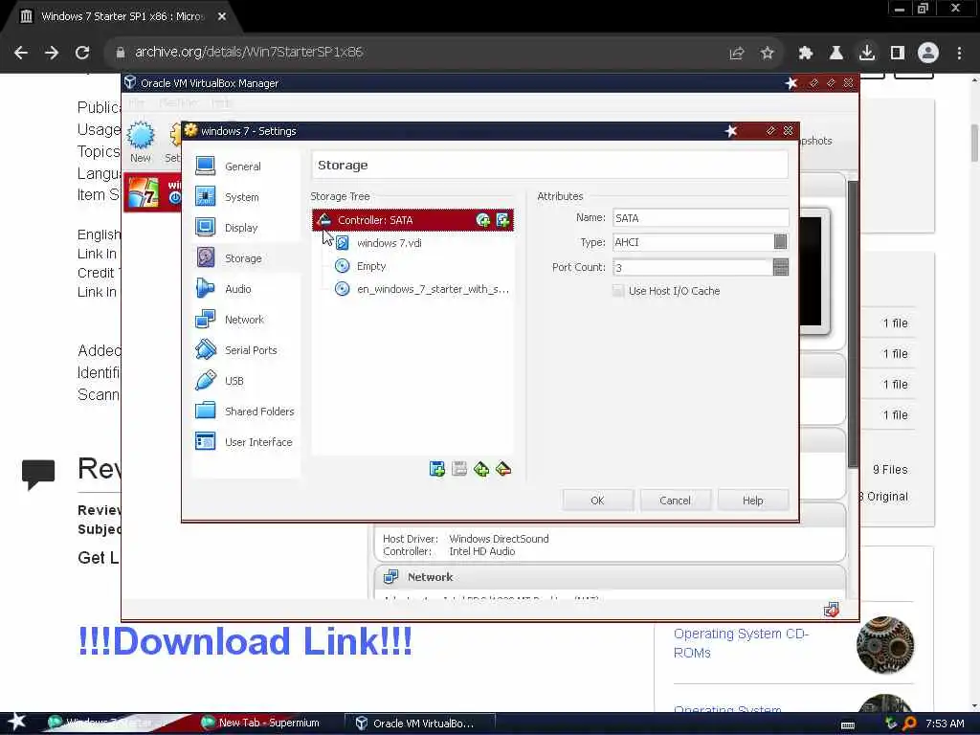Open the browser profile avatar
The height and width of the screenshot is (735, 980).
pos(928,53)
